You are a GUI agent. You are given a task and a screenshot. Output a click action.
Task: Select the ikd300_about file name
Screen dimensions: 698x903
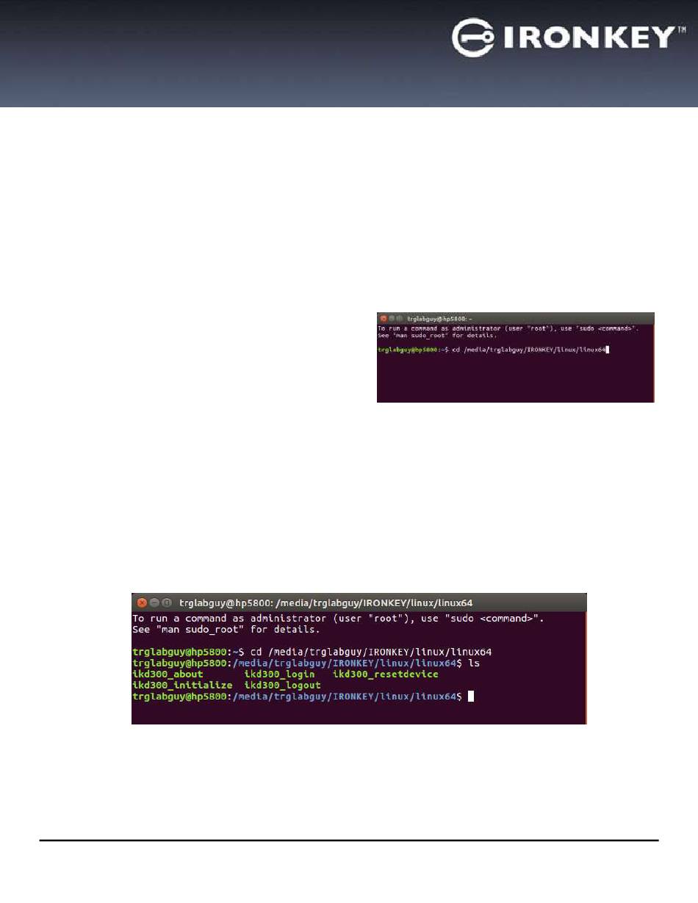point(168,674)
